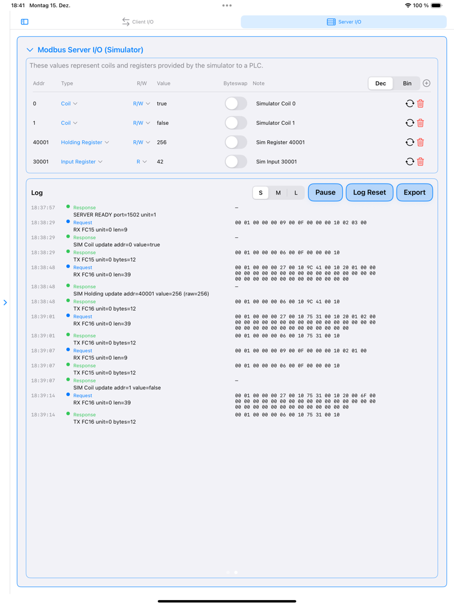This screenshot has height=606, width=454.
Task: Select the Server I/O tab
Action: click(343, 22)
